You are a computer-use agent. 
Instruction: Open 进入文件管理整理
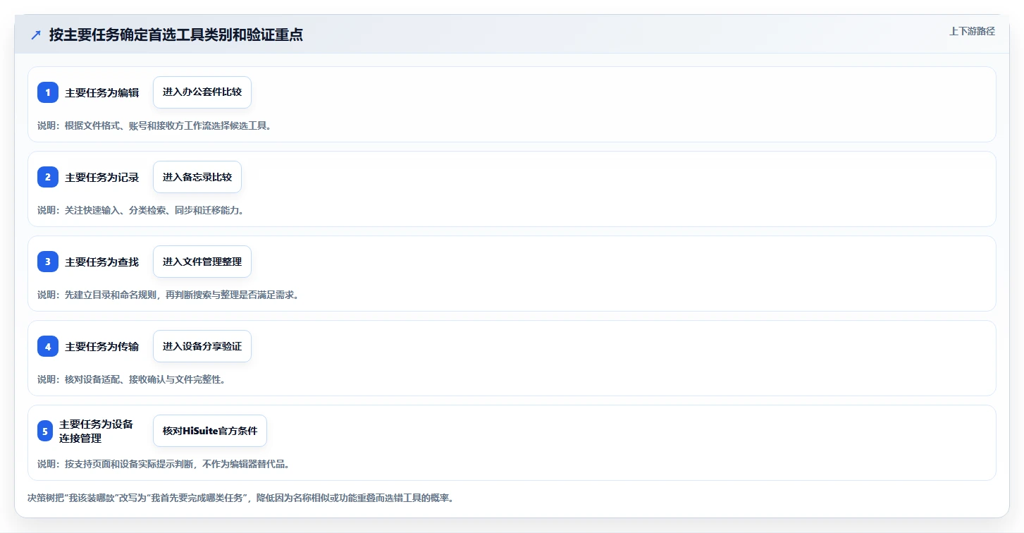(x=202, y=262)
